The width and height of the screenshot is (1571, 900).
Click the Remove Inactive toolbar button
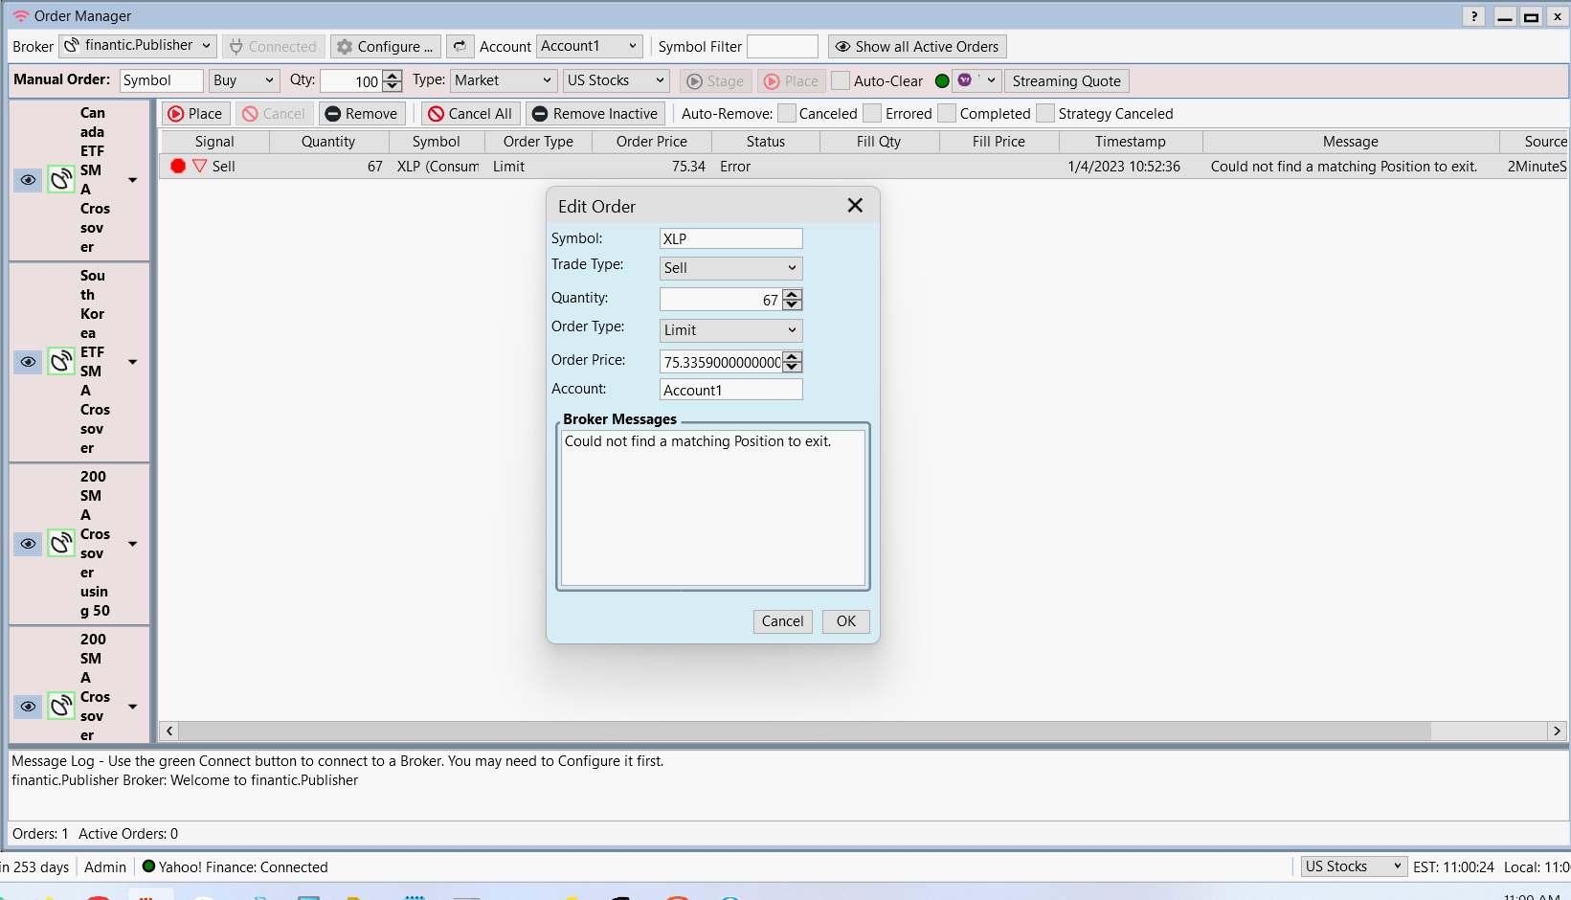click(595, 113)
